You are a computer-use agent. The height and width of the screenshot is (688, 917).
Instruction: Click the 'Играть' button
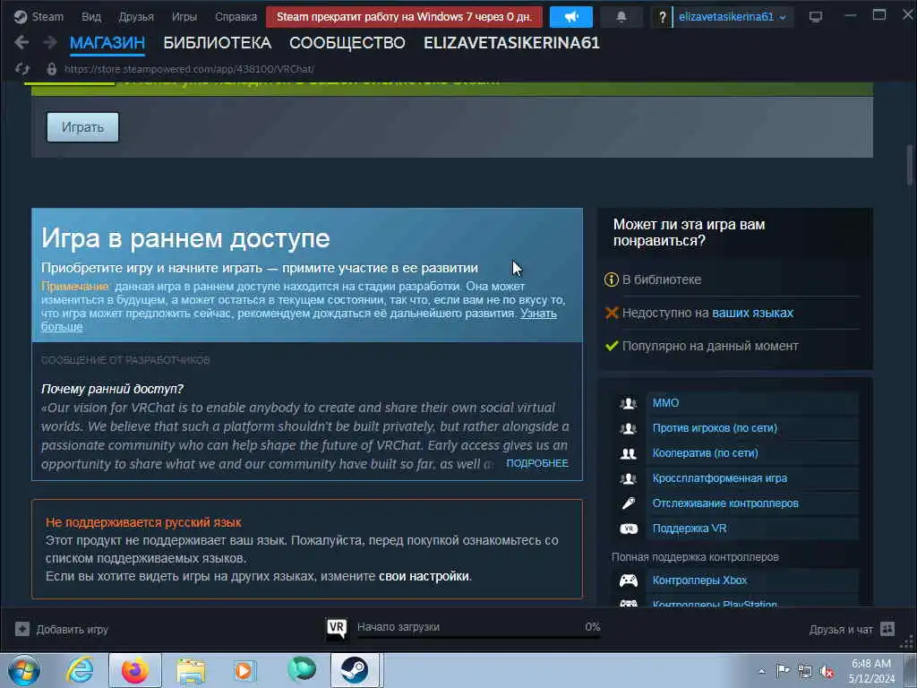(82, 127)
